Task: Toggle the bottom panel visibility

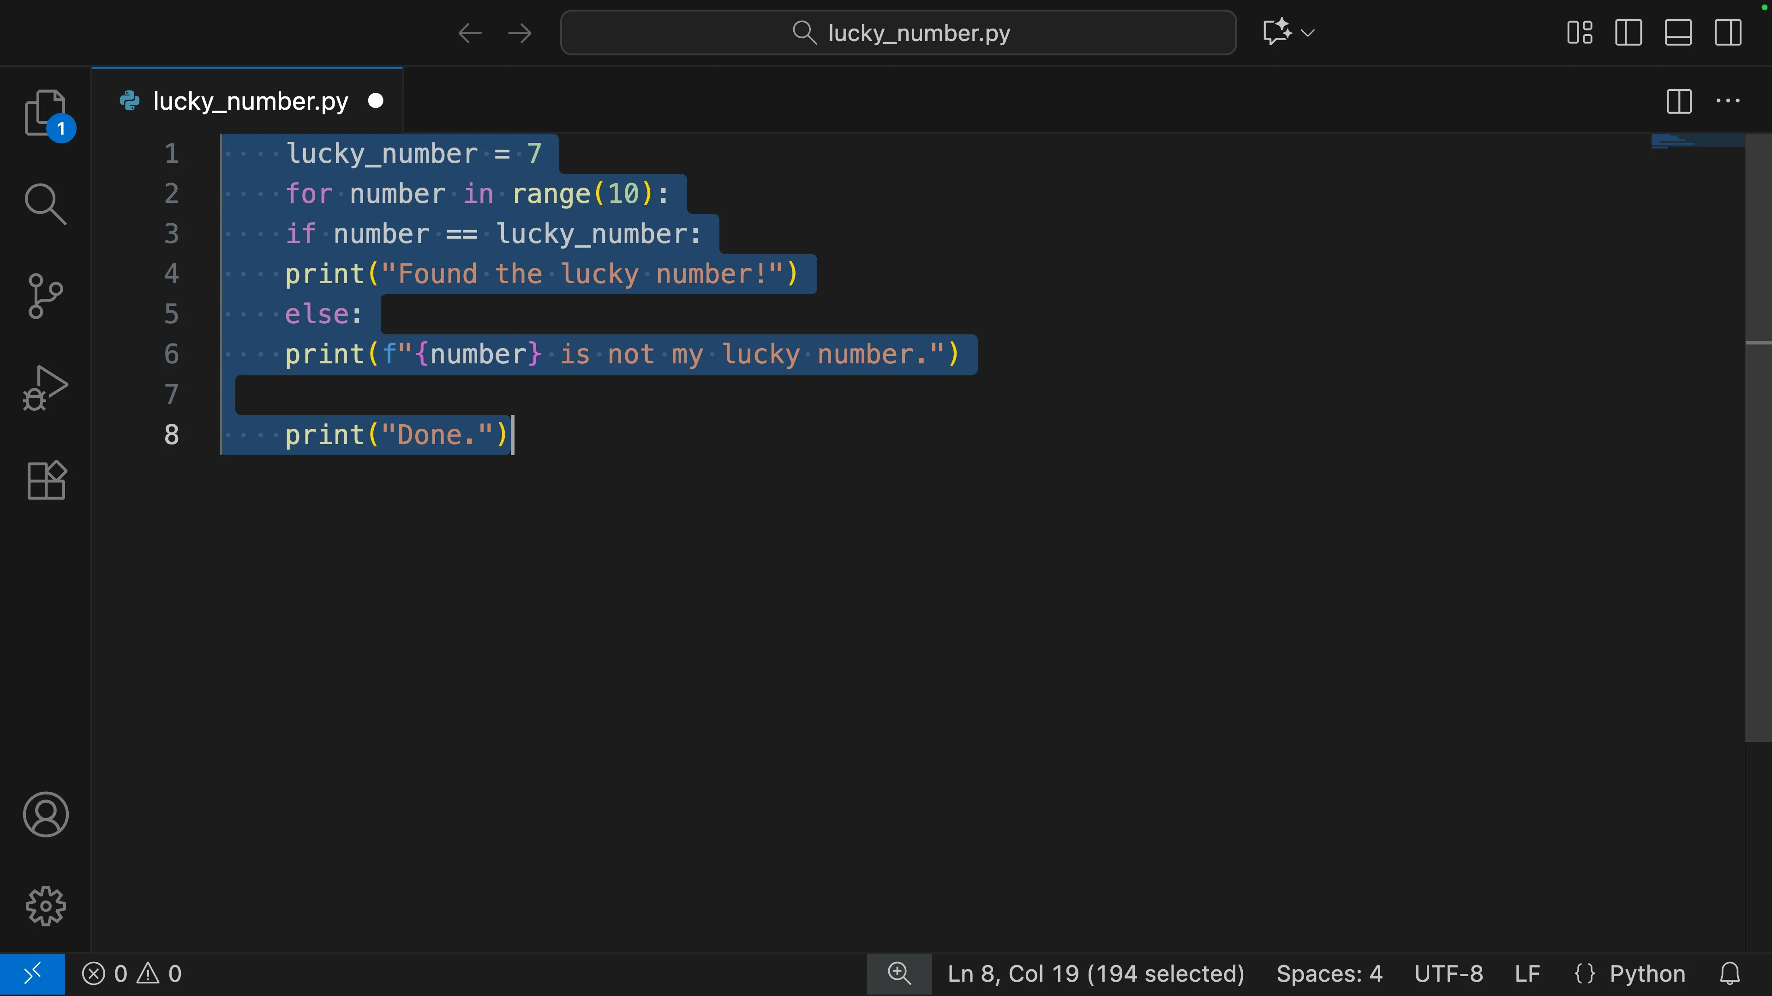Action: 1678,32
